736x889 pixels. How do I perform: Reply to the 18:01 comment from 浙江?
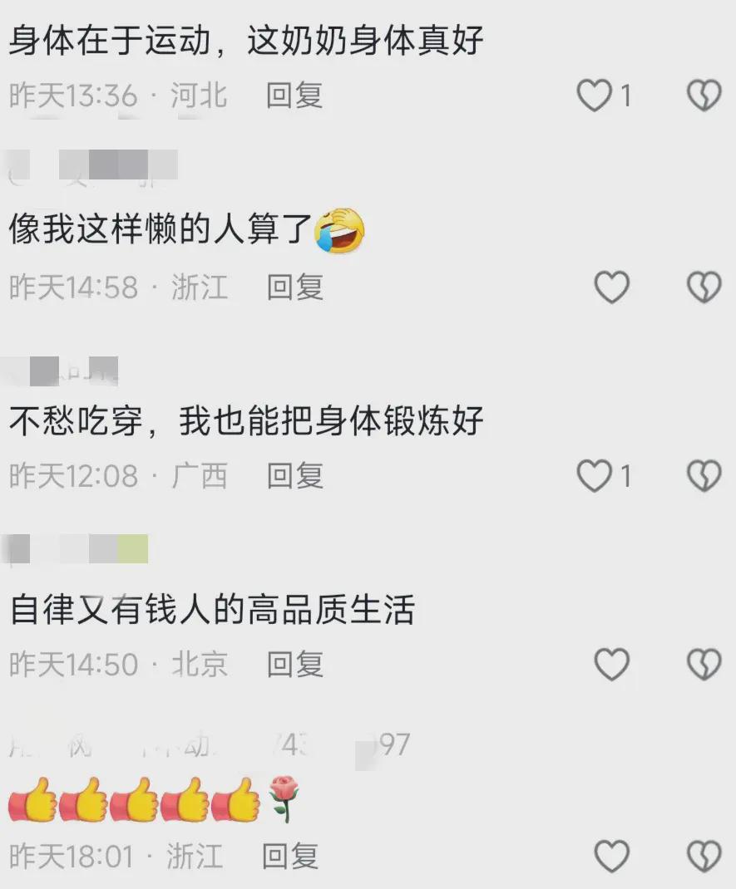pyautogui.click(x=290, y=856)
